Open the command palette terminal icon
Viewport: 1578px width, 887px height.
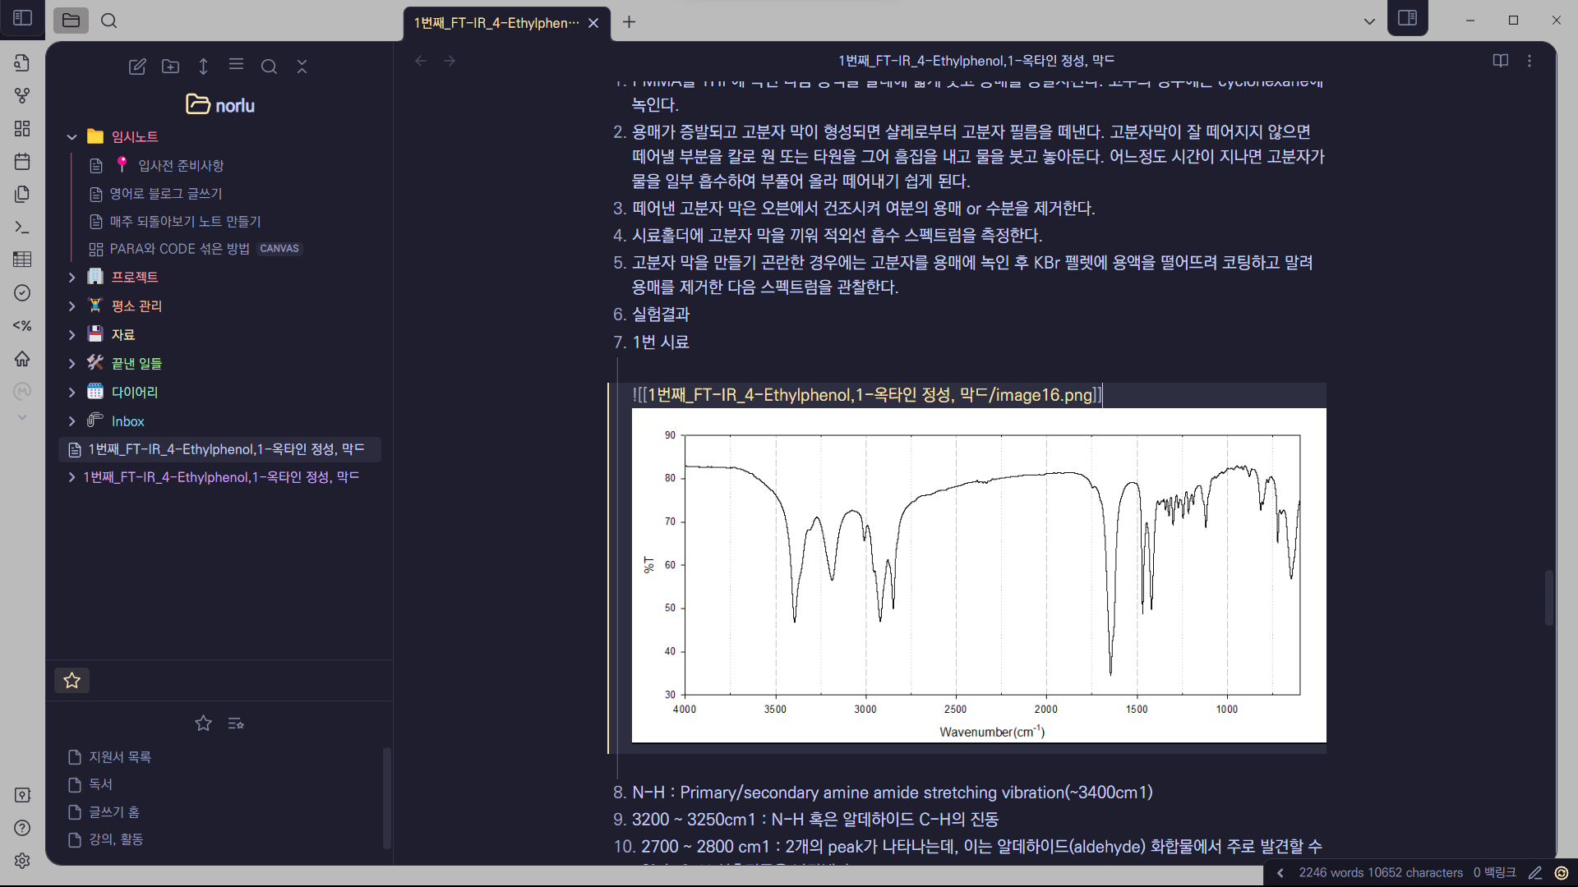point(22,227)
